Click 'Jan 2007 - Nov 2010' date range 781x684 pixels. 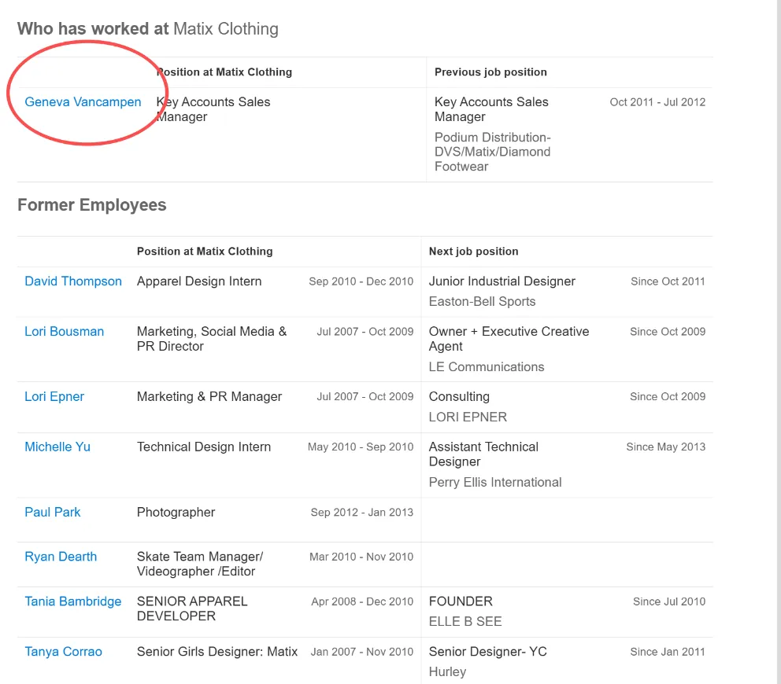pos(362,652)
